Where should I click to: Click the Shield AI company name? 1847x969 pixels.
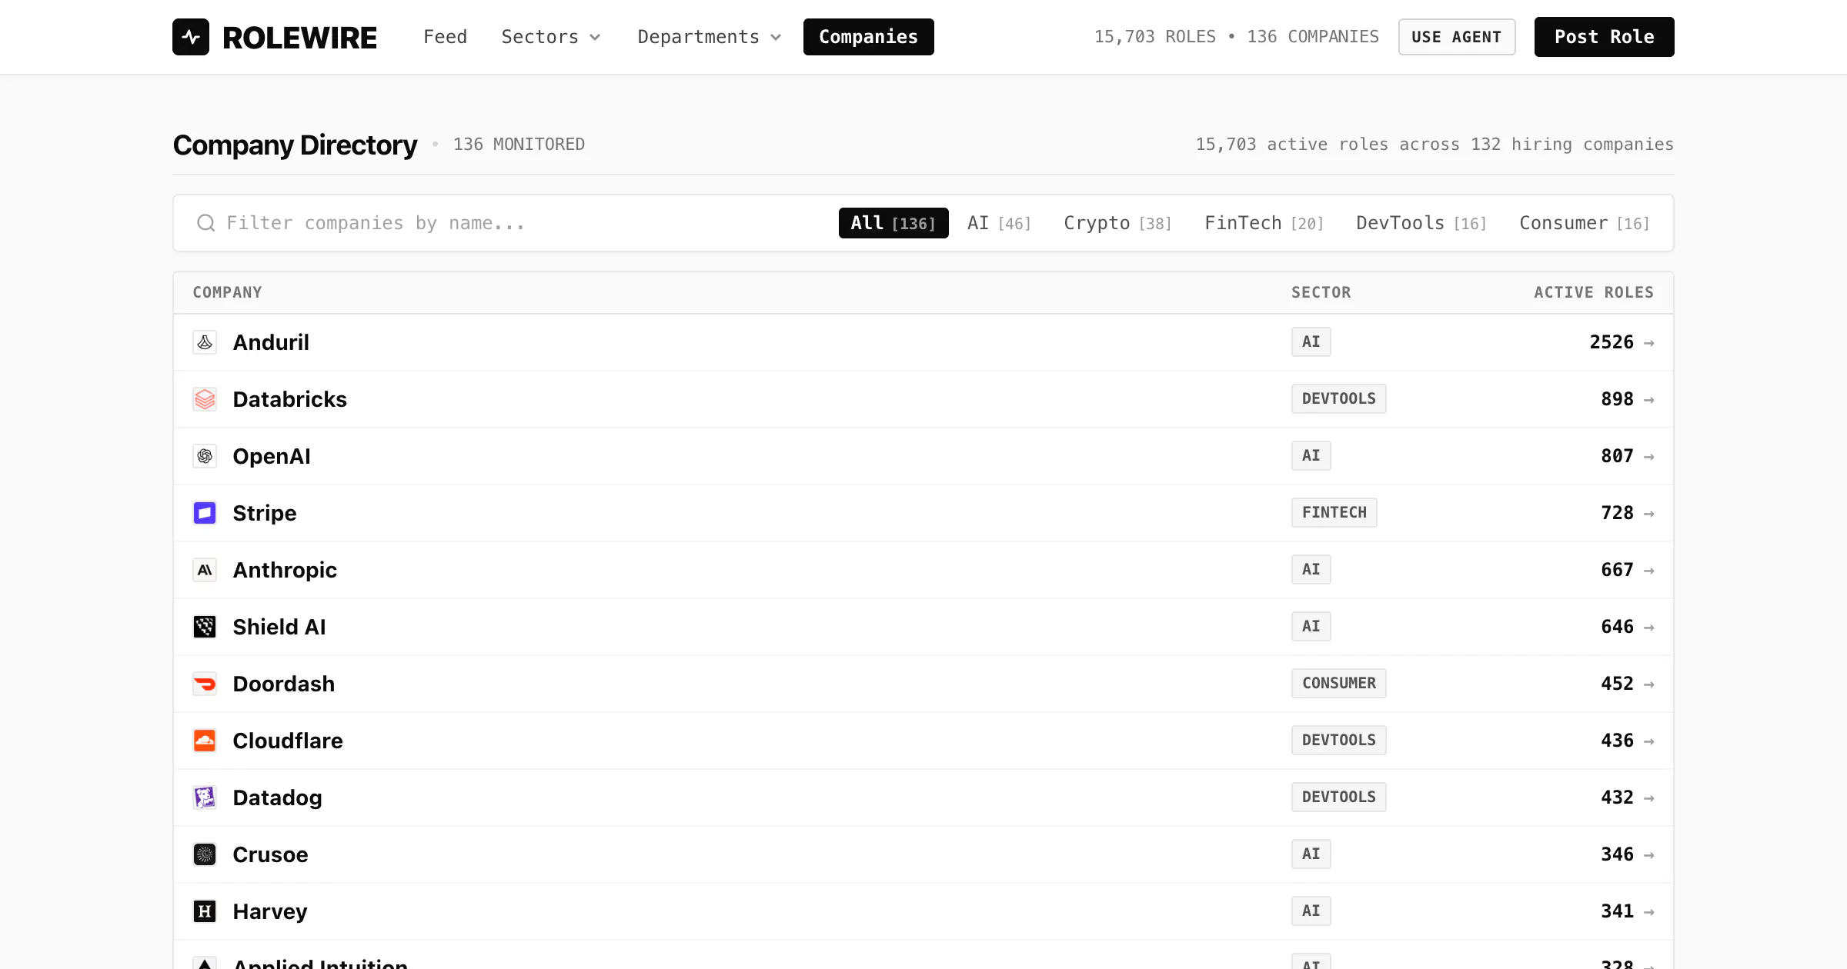[x=279, y=627]
